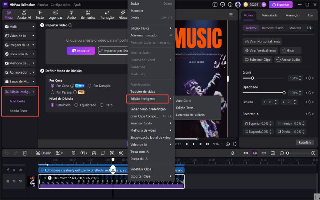This screenshot has width=320, height=200.
Task: Choose Detalhado division level
Action: [52, 105]
